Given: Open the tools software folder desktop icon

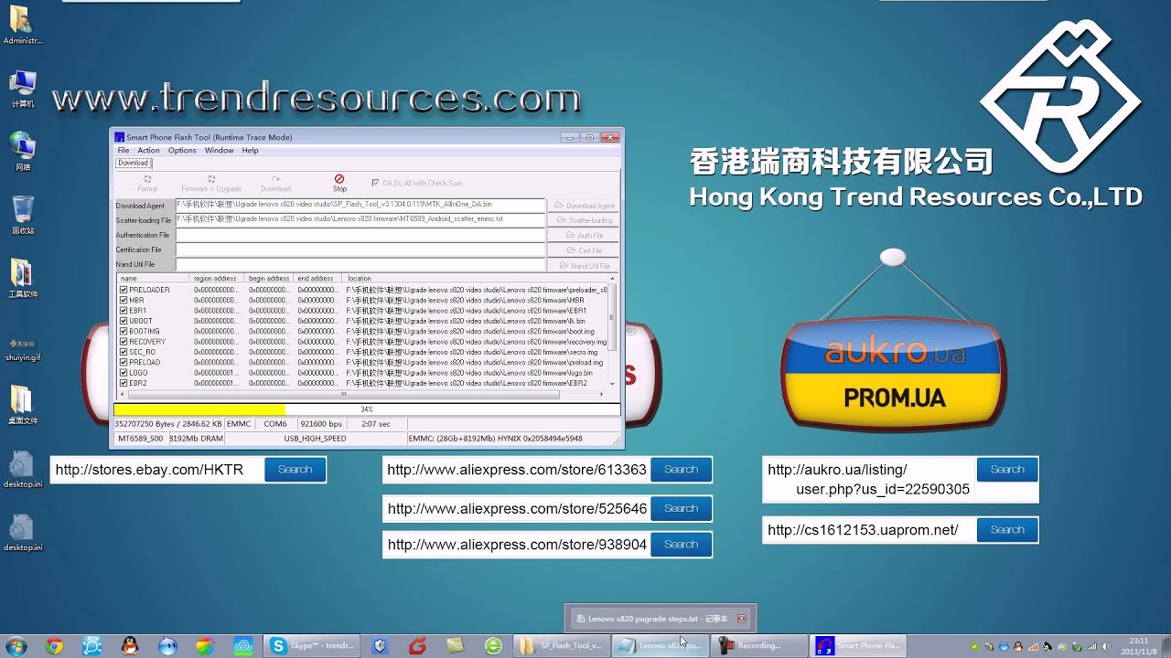Looking at the screenshot, I should tap(22, 279).
